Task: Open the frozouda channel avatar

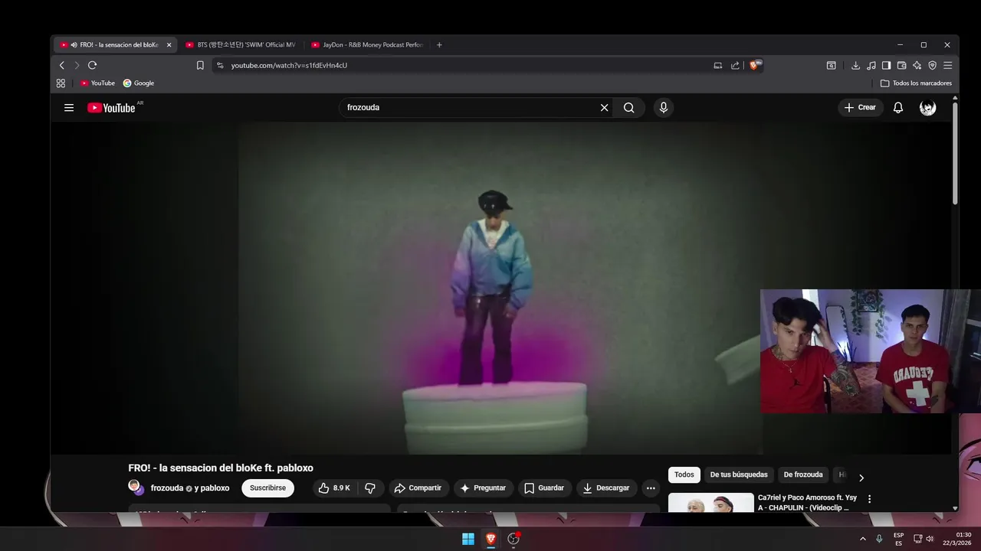Action: [135, 487]
